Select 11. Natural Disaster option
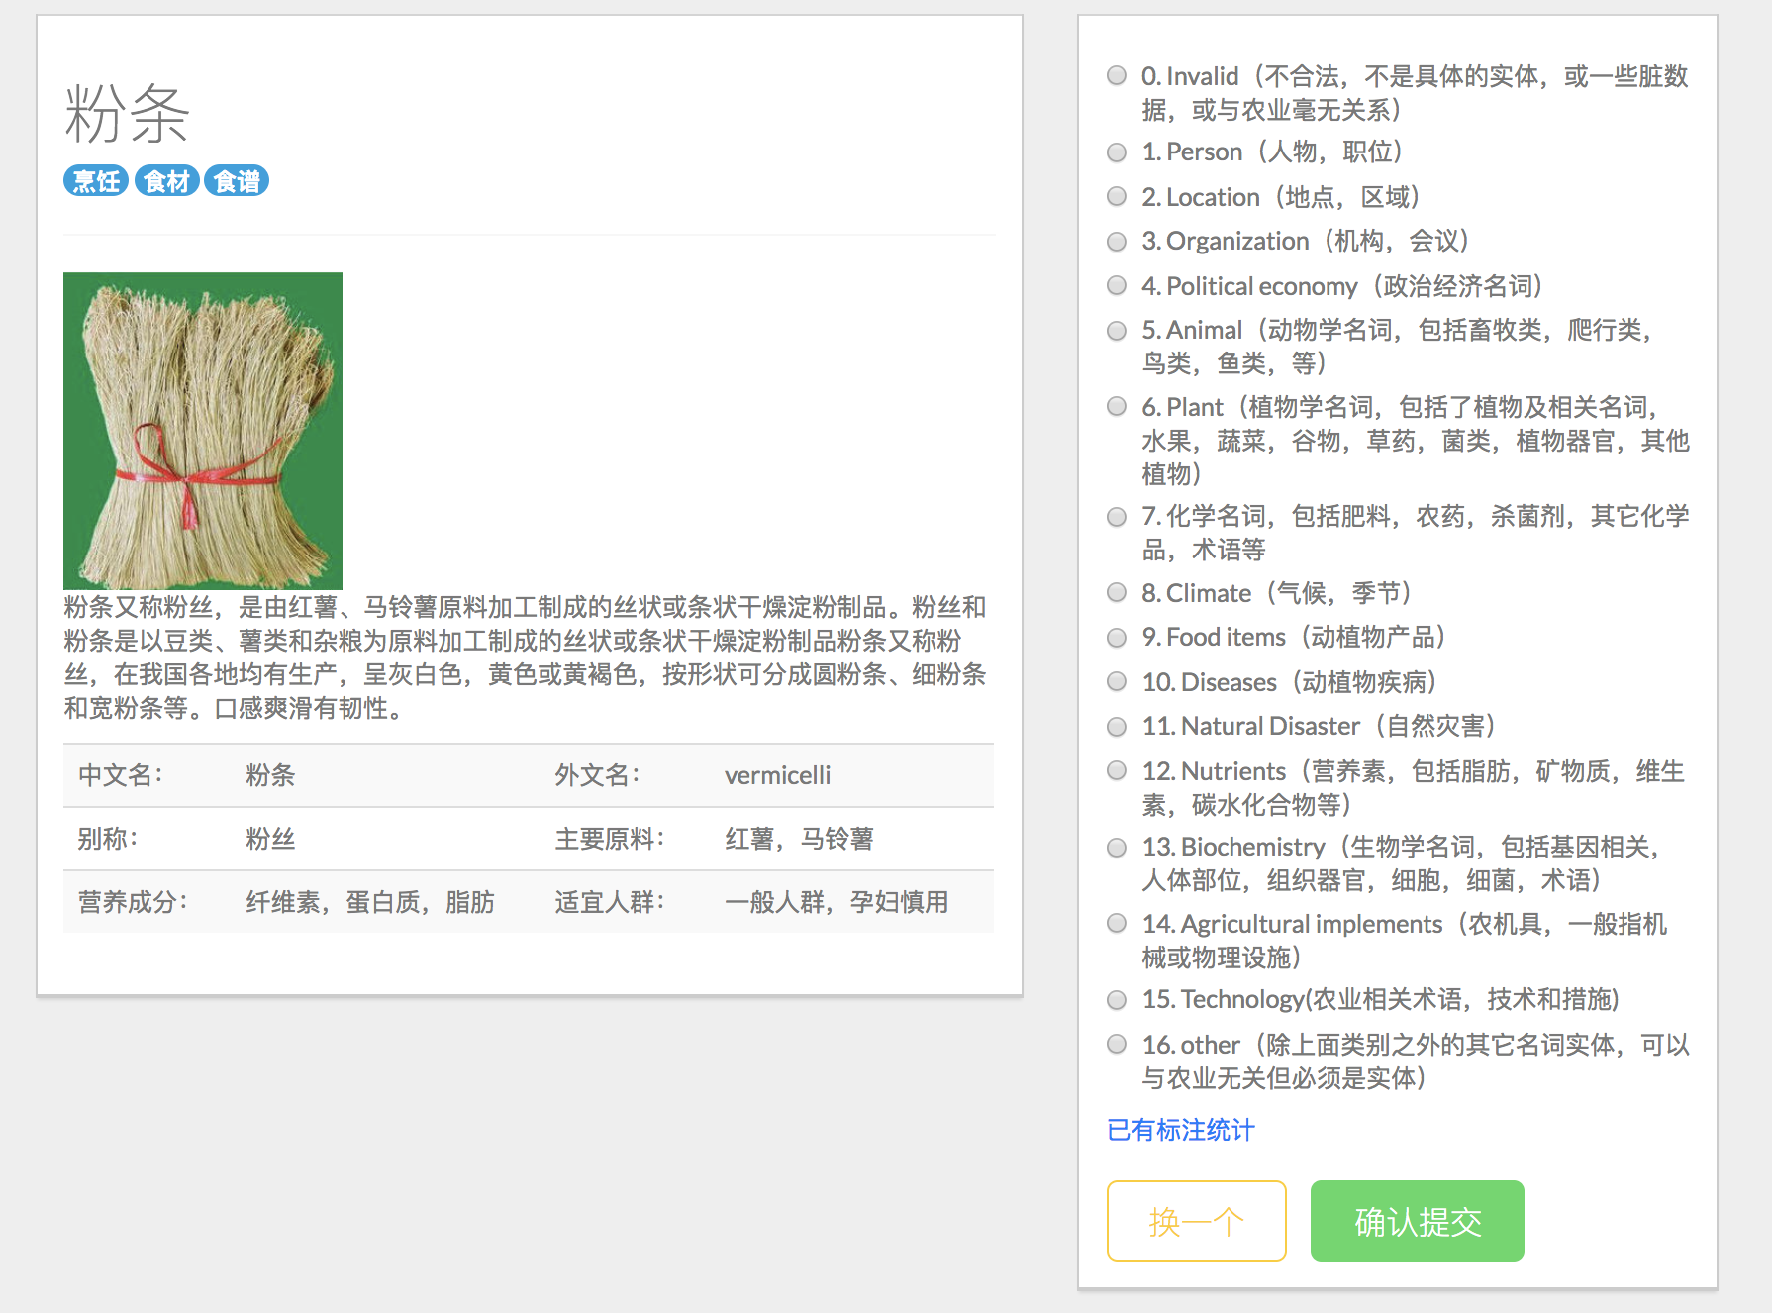The image size is (1772, 1313). coord(1117,727)
